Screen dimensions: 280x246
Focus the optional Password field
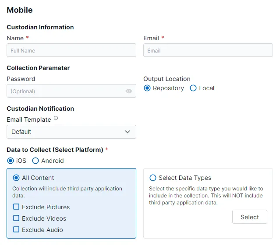(x=66, y=91)
